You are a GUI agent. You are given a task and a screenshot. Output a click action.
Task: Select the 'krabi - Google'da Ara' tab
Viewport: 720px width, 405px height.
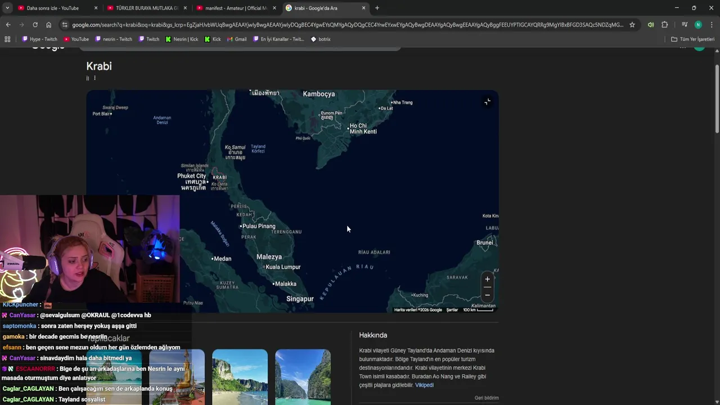tap(316, 8)
